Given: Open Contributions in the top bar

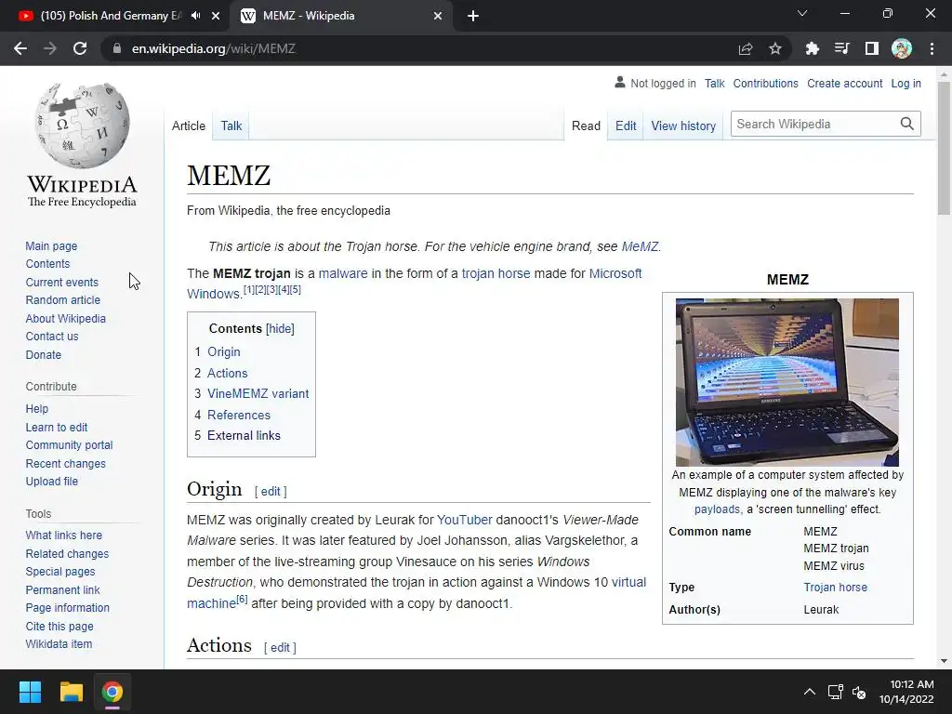Looking at the screenshot, I should (x=765, y=83).
